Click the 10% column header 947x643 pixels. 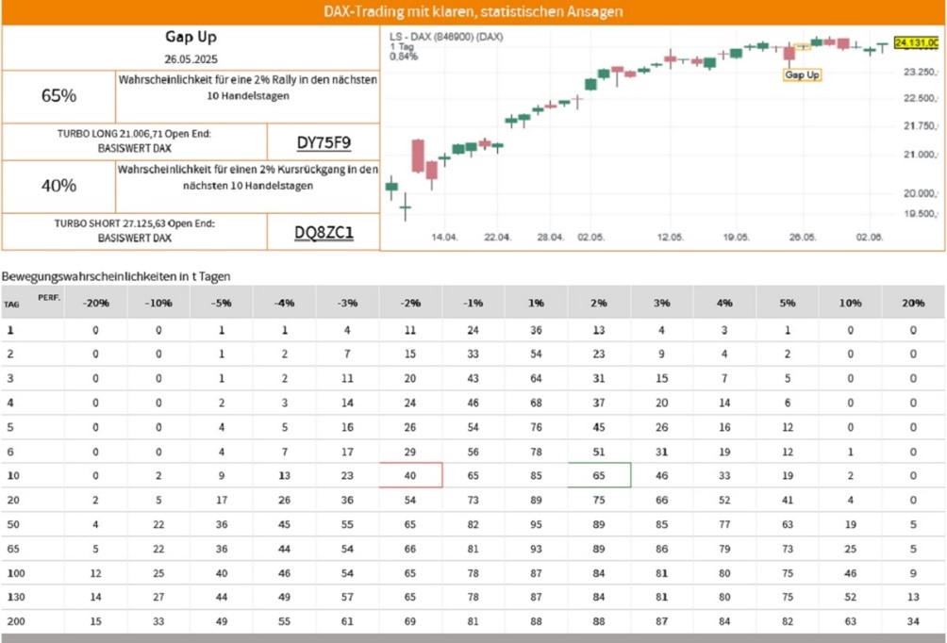click(x=851, y=303)
